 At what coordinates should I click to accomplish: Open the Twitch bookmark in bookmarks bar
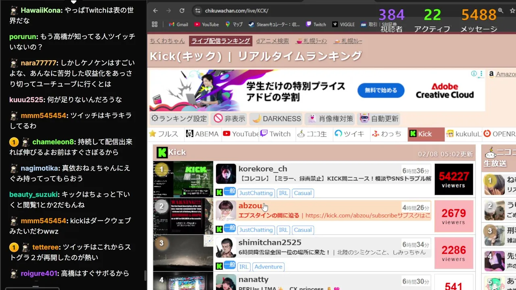[316, 24]
